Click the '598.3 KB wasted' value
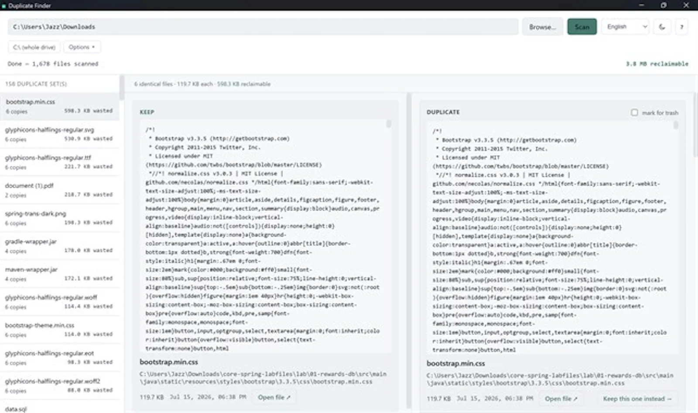The image size is (698, 413). pos(89,111)
